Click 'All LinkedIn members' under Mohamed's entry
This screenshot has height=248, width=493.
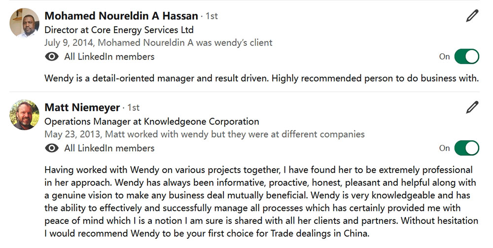pyautogui.click(x=109, y=57)
